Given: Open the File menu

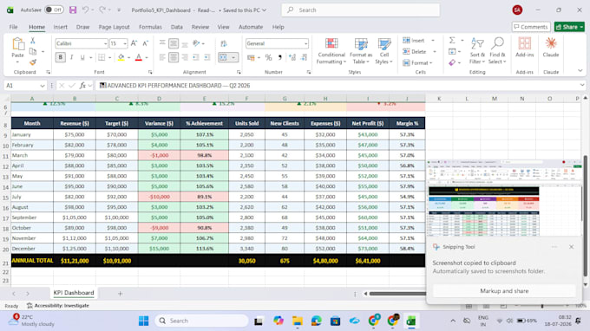Looking at the screenshot, I should tap(14, 27).
